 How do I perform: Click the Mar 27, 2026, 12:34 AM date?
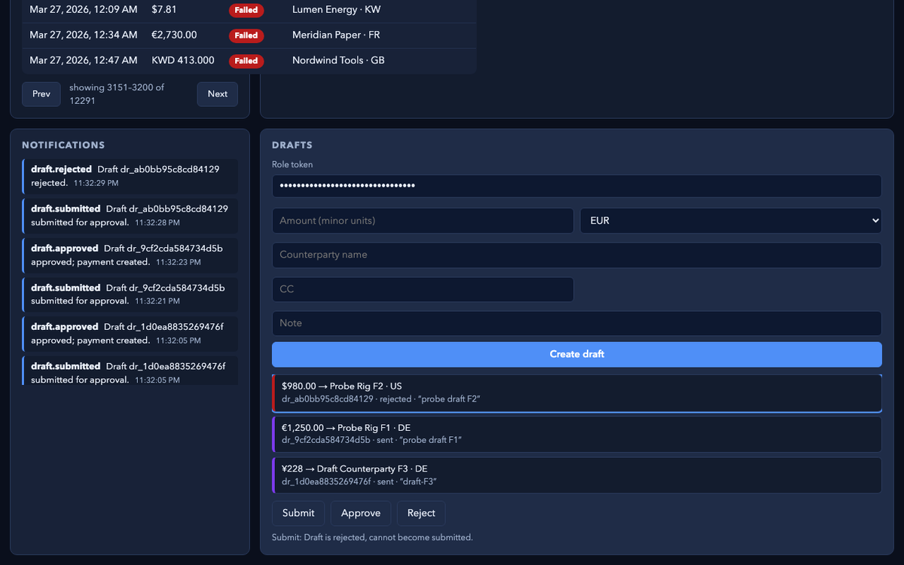[x=84, y=35]
